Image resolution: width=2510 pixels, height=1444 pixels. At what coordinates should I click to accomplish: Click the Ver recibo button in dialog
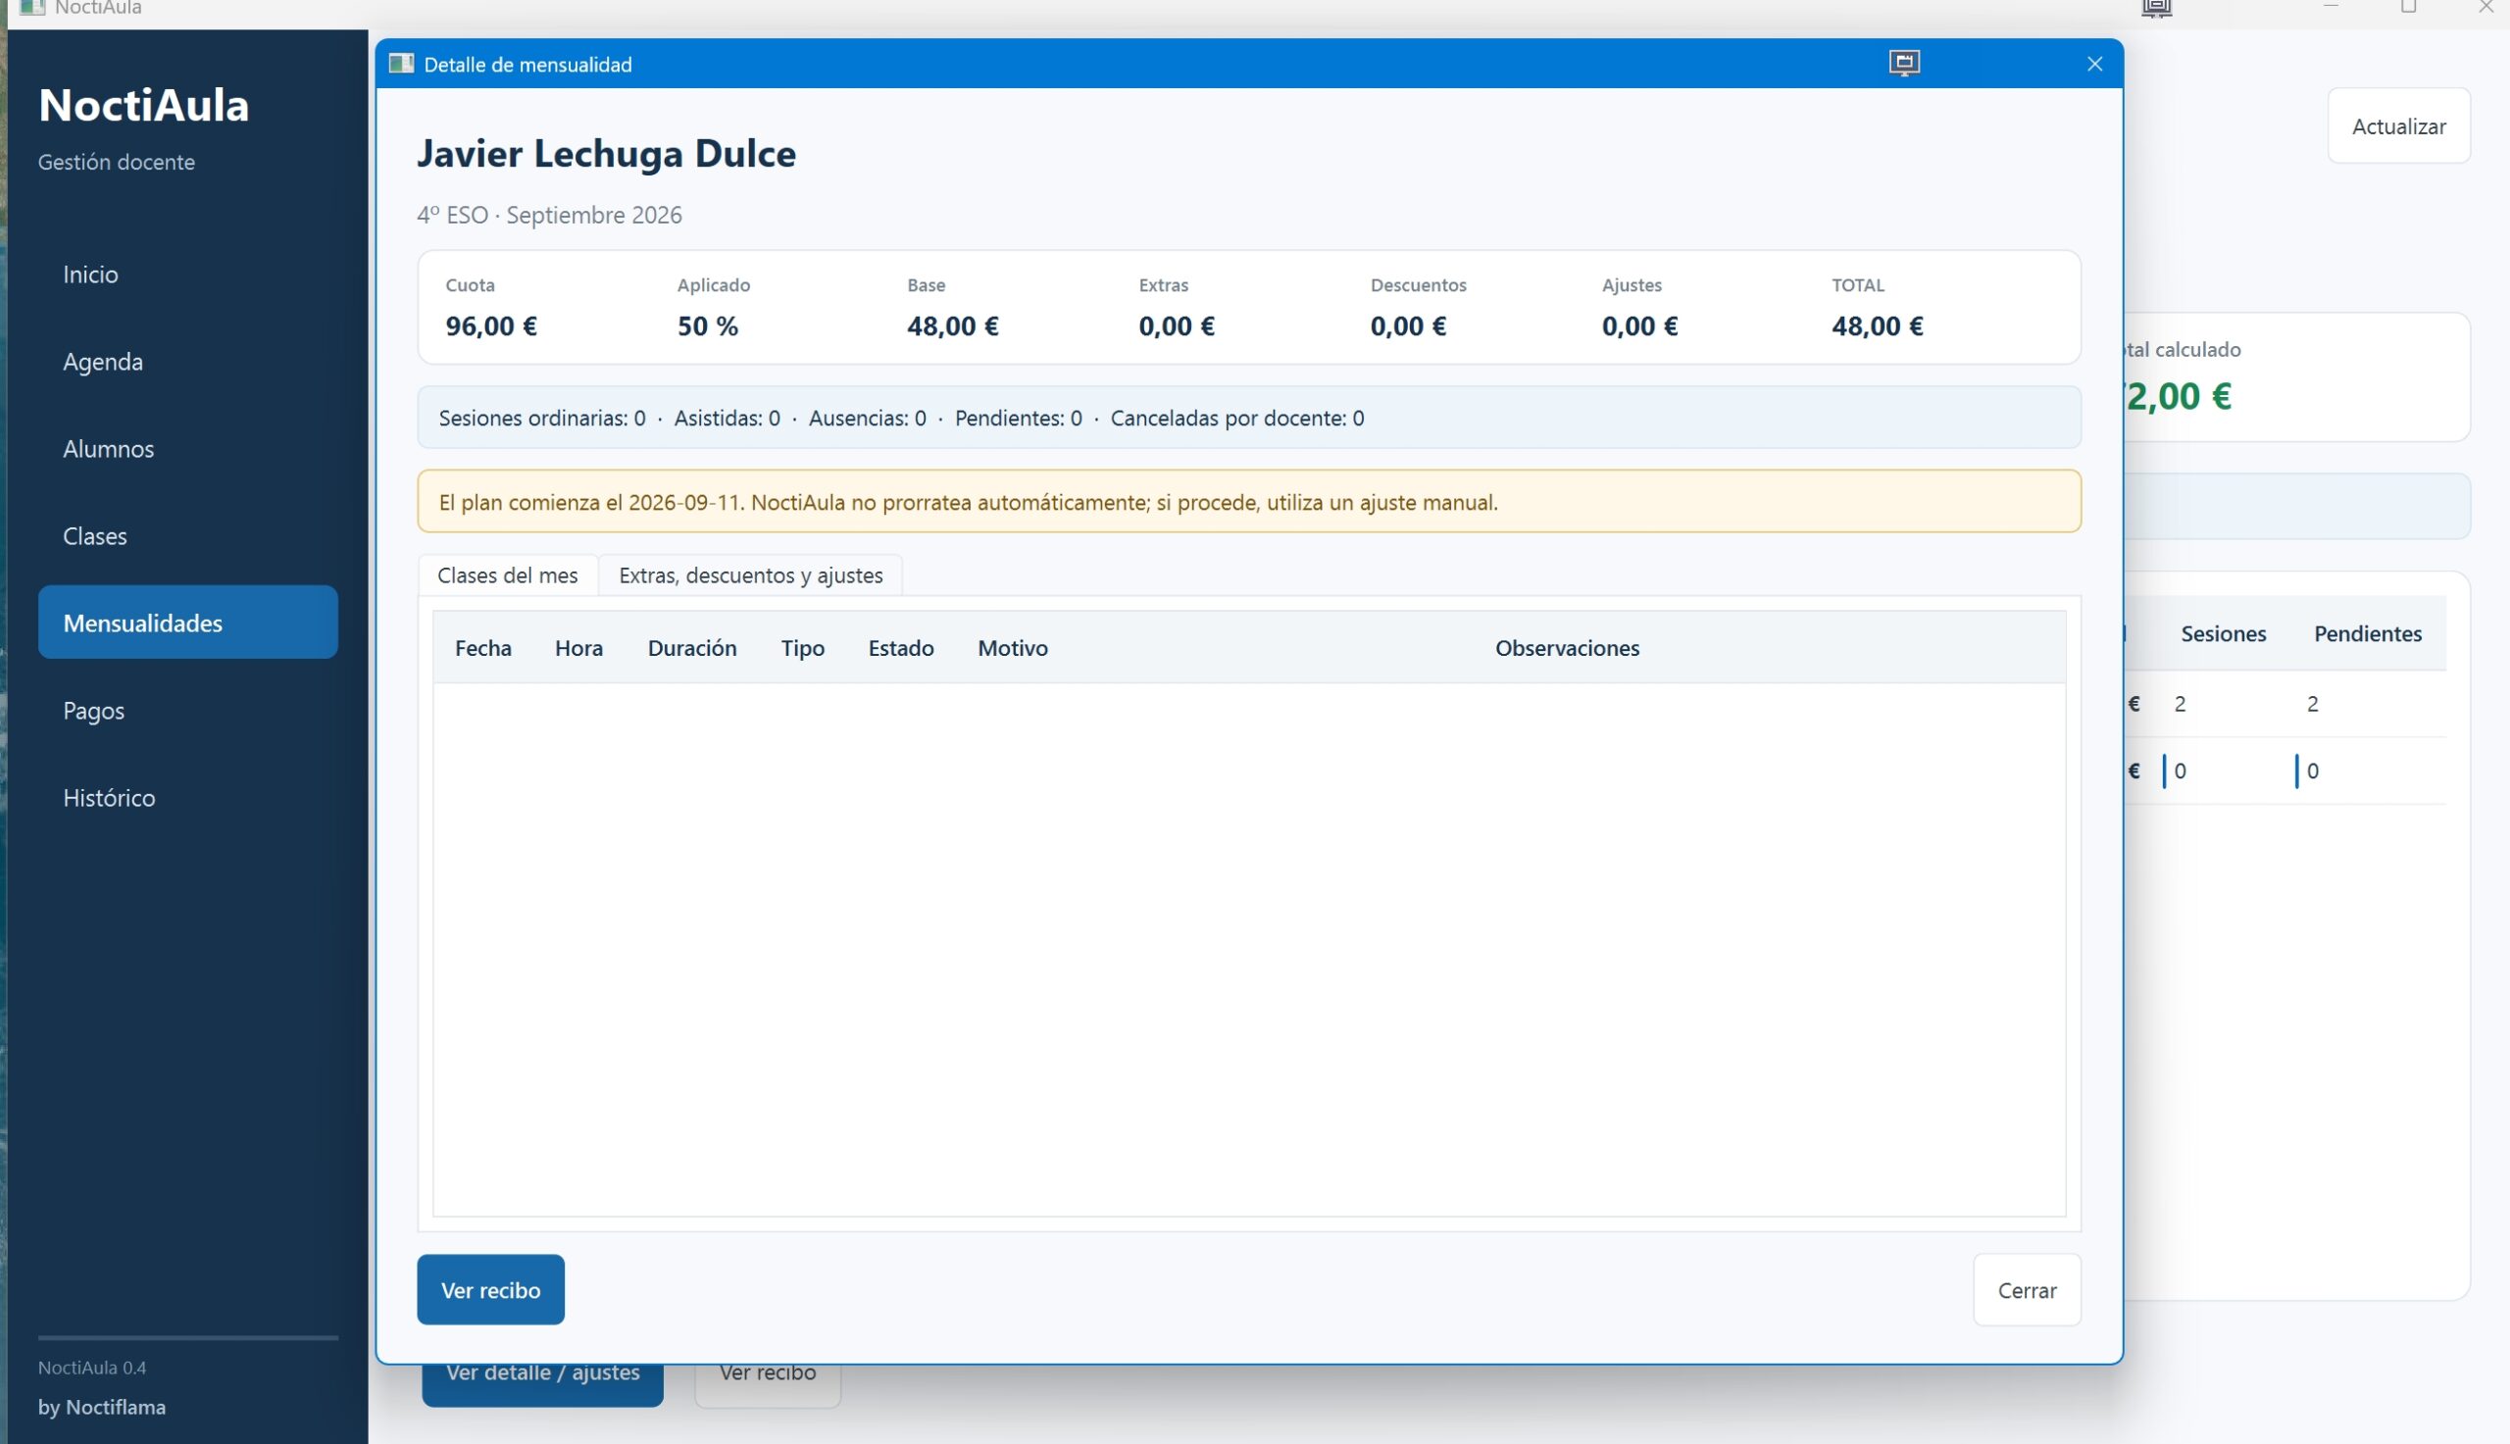(x=490, y=1289)
